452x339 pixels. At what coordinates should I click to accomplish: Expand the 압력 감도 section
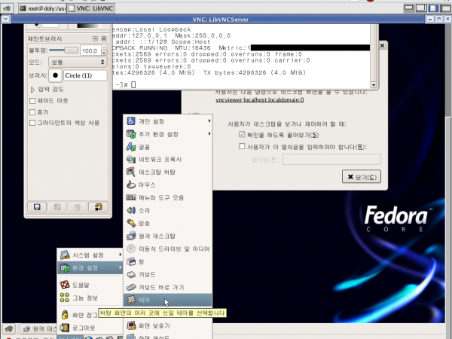click(32, 90)
